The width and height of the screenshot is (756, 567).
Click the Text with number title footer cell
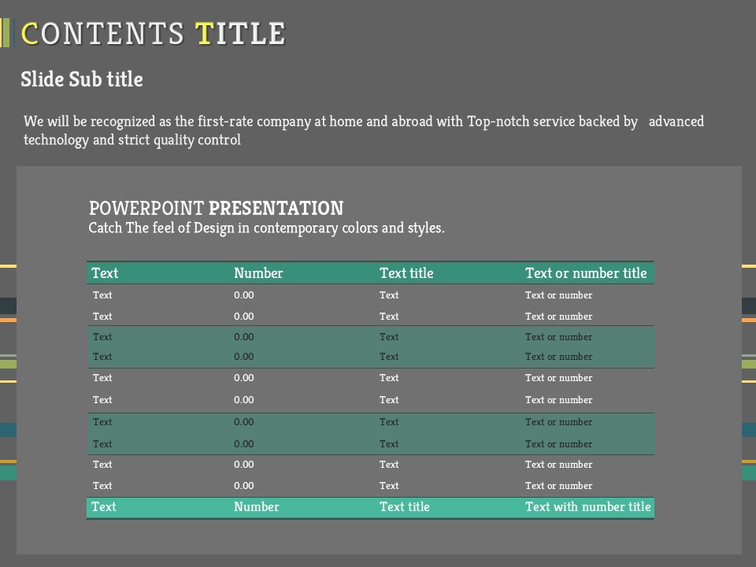587,507
